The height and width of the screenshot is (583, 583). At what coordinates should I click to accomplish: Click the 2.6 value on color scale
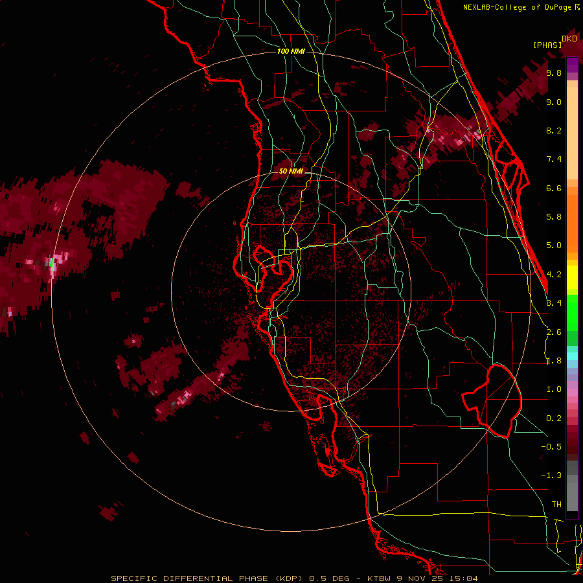tap(554, 332)
